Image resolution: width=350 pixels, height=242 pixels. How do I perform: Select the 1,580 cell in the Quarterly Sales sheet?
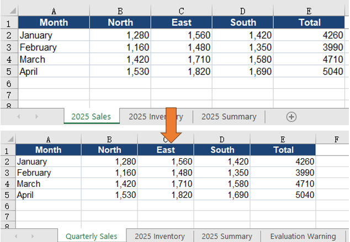pos(222,184)
